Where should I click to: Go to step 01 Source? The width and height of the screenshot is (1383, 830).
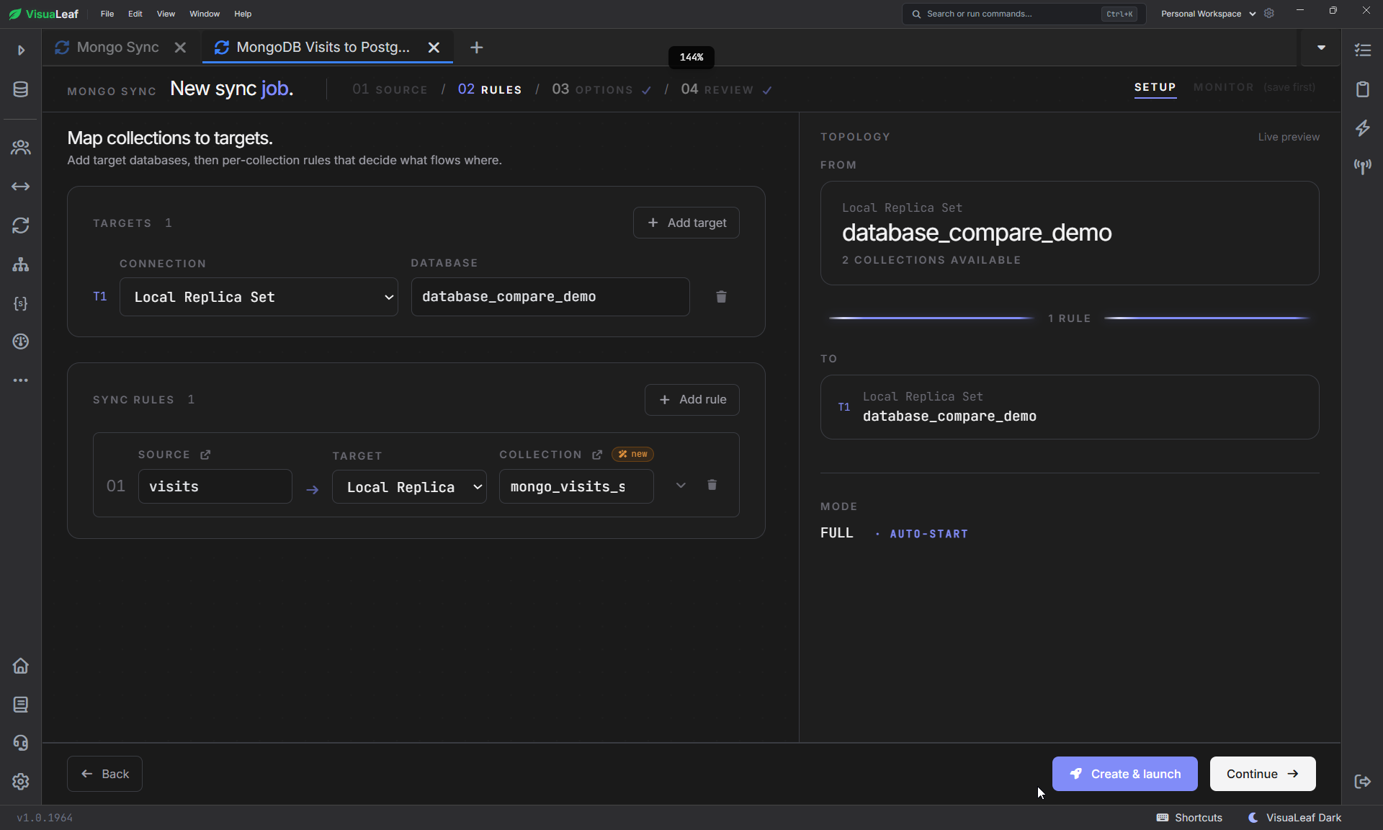(390, 89)
